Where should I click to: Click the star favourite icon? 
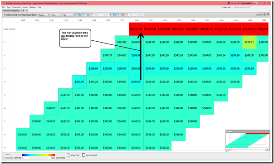click(258, 14)
